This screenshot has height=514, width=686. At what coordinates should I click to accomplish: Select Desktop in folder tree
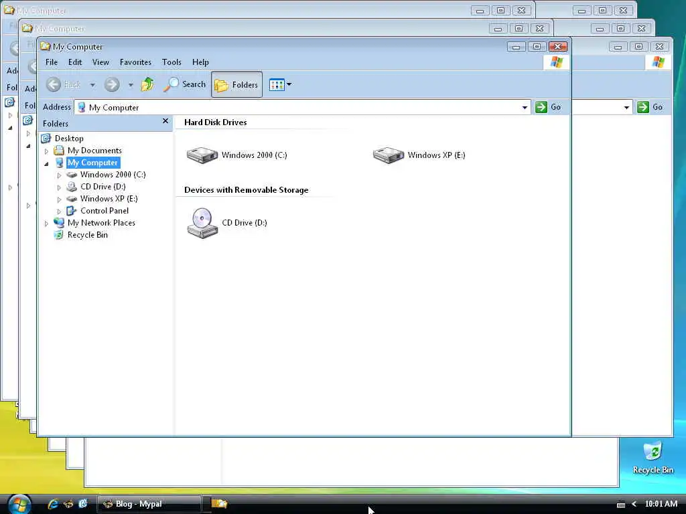[69, 139]
